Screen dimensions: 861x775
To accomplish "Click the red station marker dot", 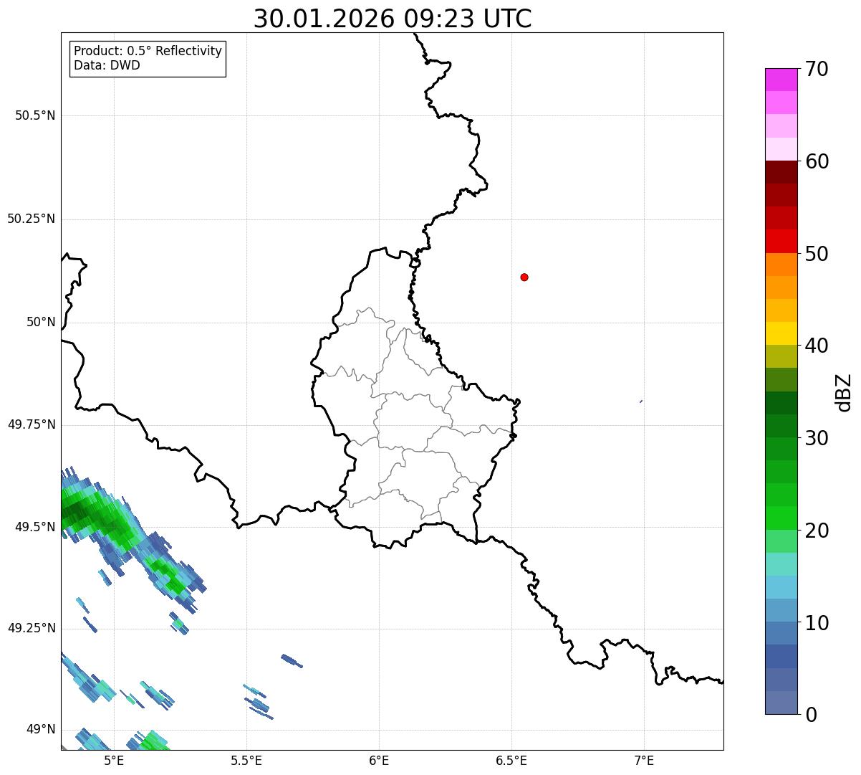I will coord(524,277).
